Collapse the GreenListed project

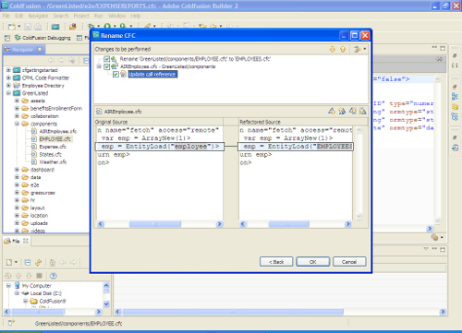pyautogui.click(x=8, y=93)
